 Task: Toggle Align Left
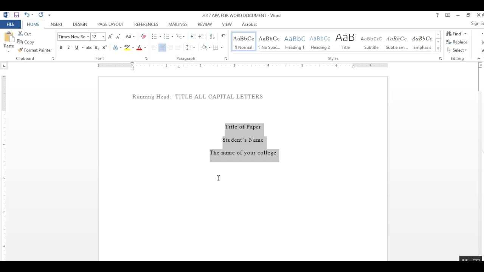click(x=154, y=48)
